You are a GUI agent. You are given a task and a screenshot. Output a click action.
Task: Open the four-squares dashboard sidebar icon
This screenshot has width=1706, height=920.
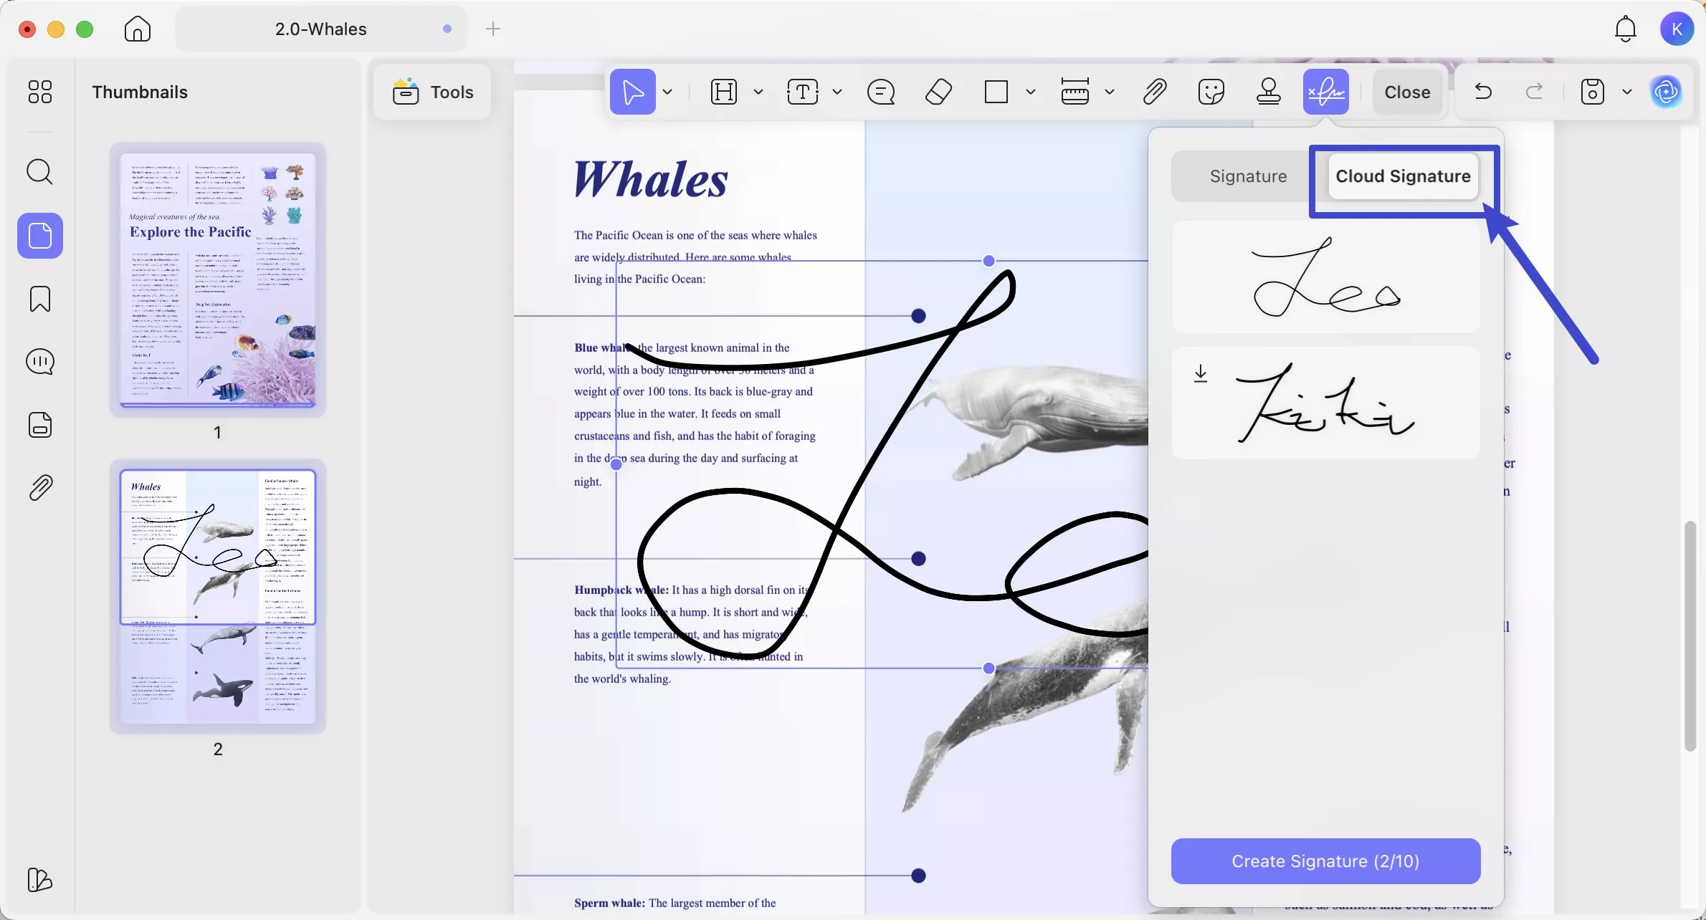point(40,92)
